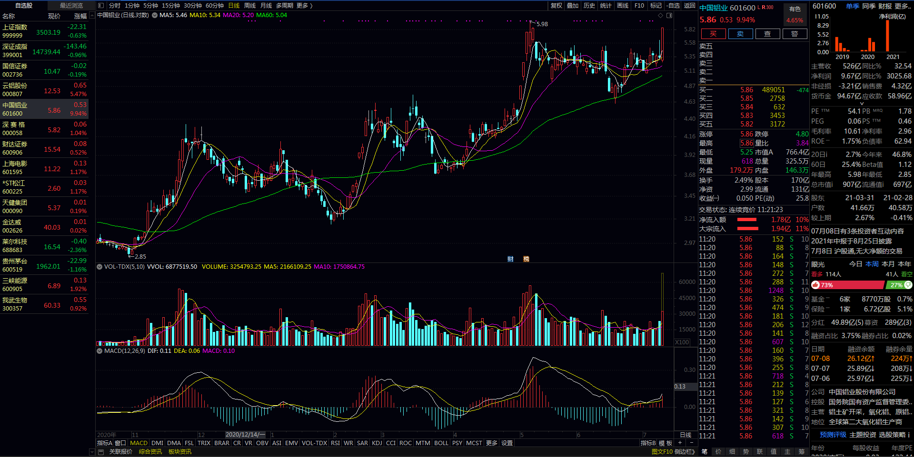
Task: Expand the 更多 time period options
Action: point(304,6)
